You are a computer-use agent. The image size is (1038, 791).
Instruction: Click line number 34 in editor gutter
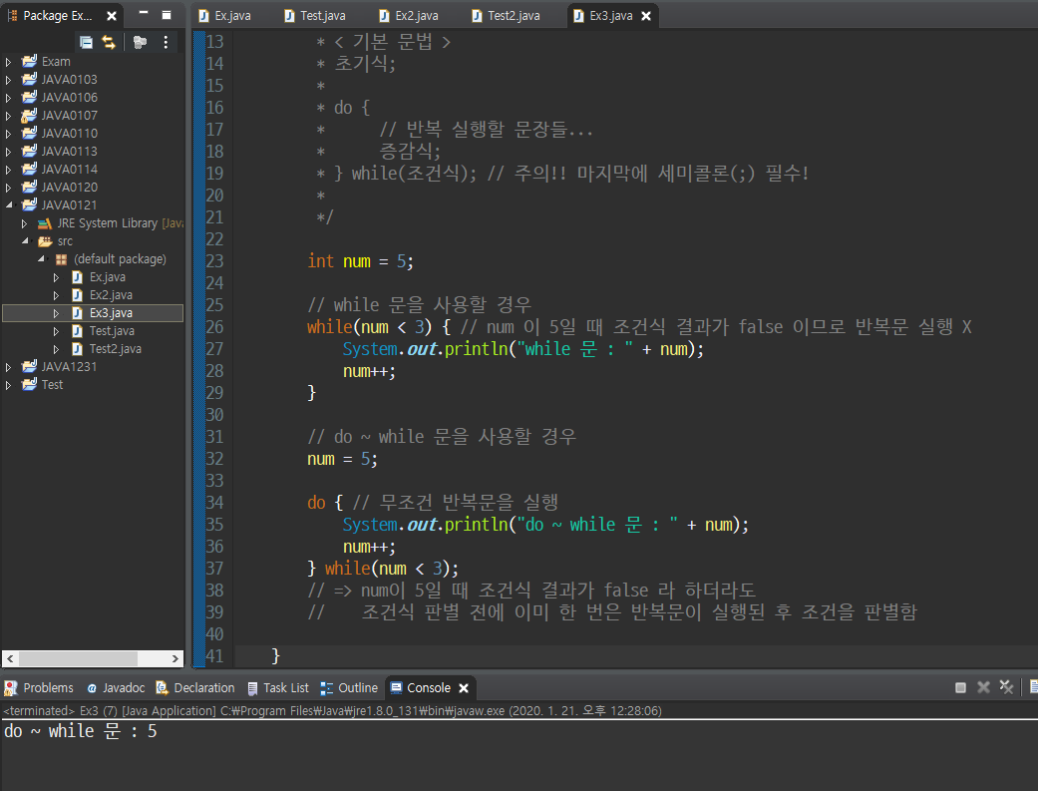click(x=214, y=503)
